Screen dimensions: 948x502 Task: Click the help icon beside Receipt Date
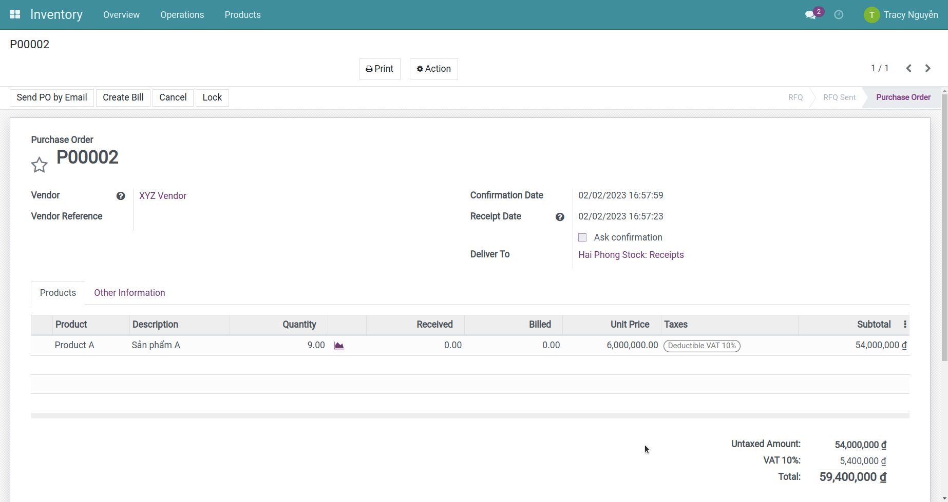tap(560, 217)
